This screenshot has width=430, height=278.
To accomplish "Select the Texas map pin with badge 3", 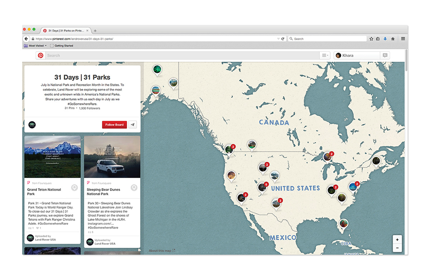I will (x=276, y=203).
